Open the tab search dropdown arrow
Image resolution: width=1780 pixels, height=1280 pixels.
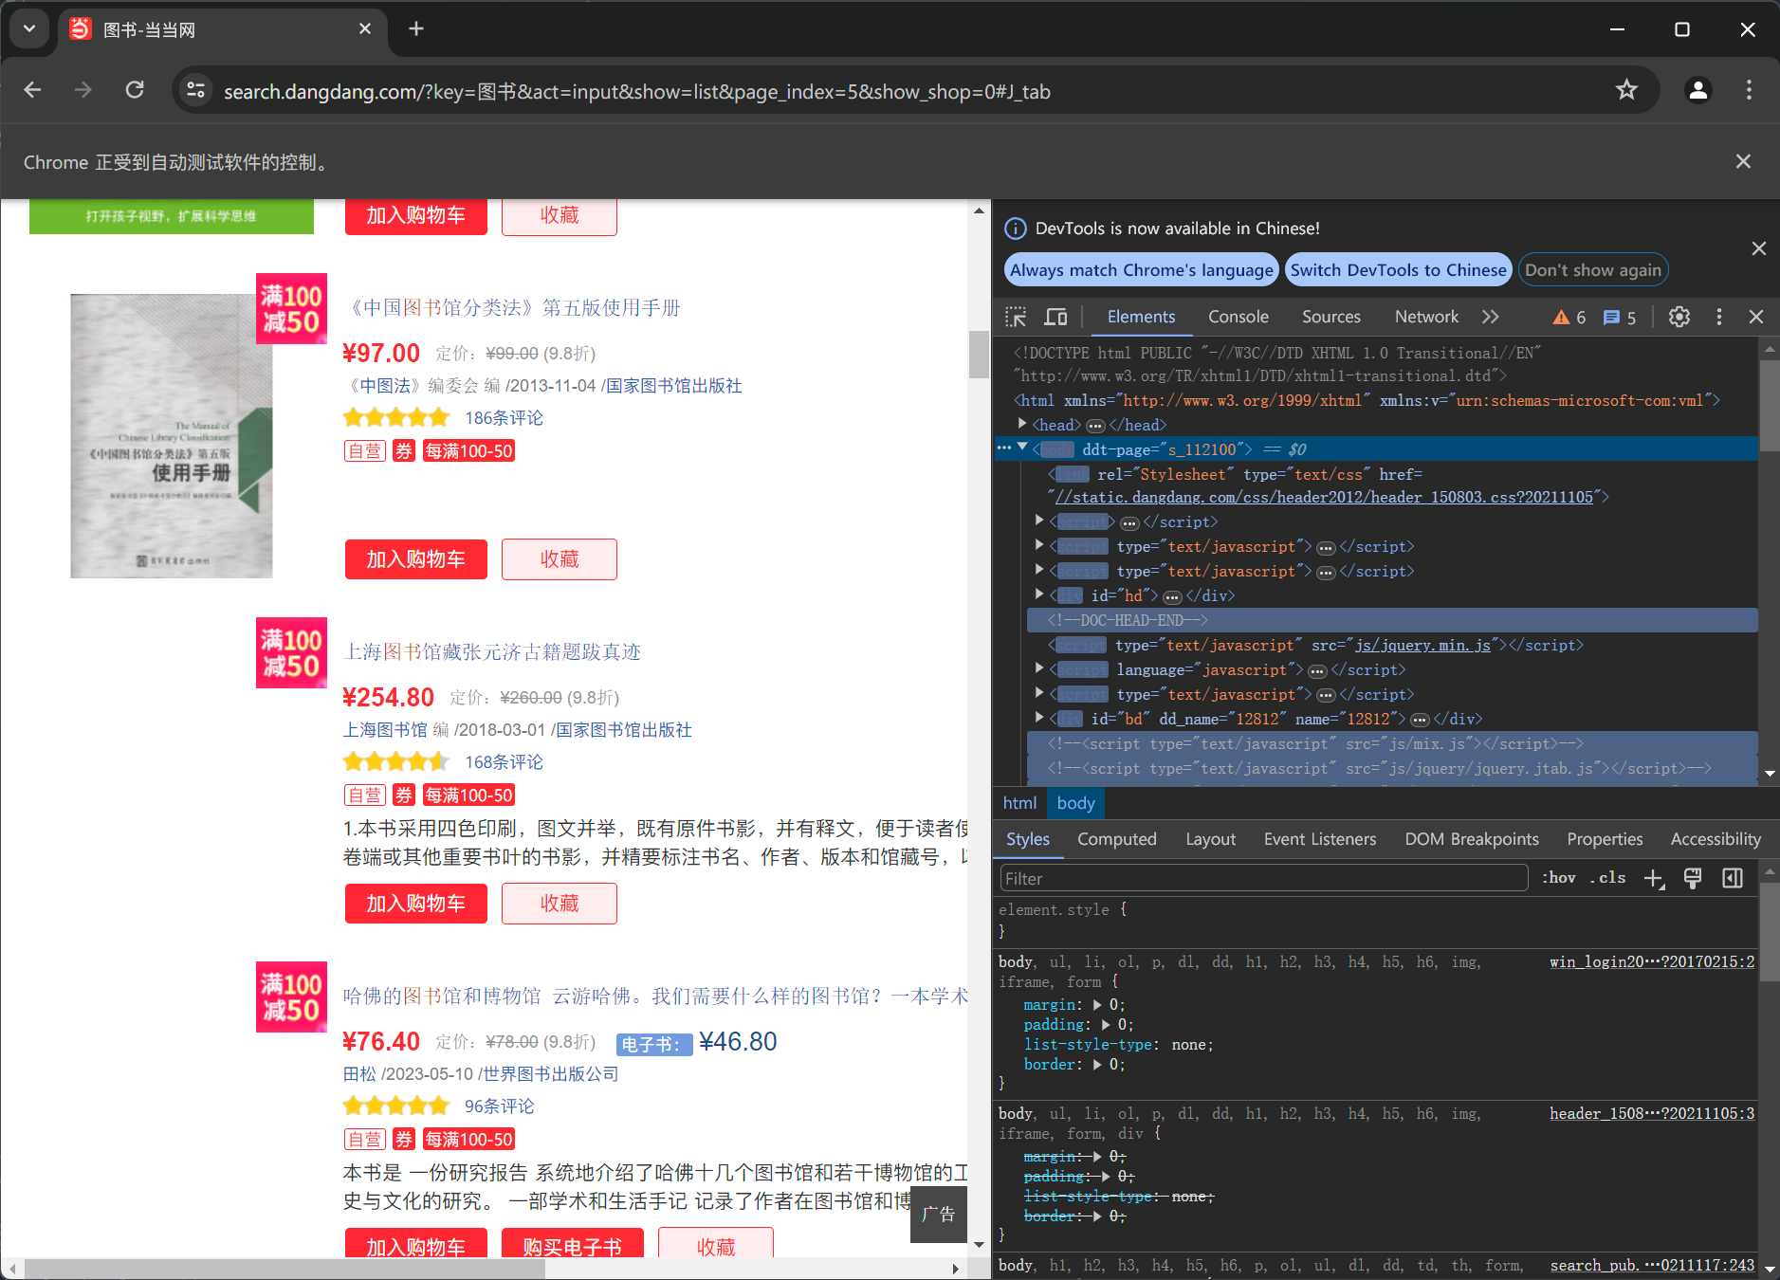29,29
